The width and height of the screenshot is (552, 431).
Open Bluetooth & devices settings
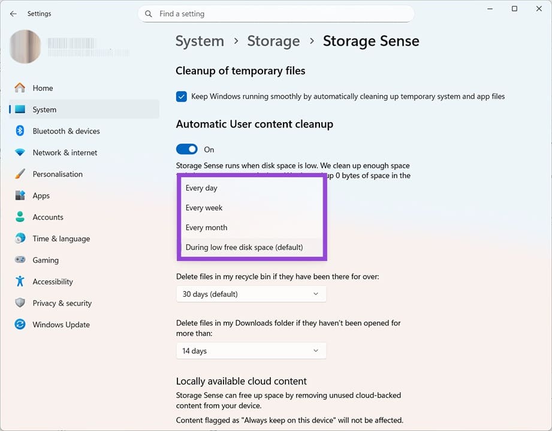click(67, 130)
